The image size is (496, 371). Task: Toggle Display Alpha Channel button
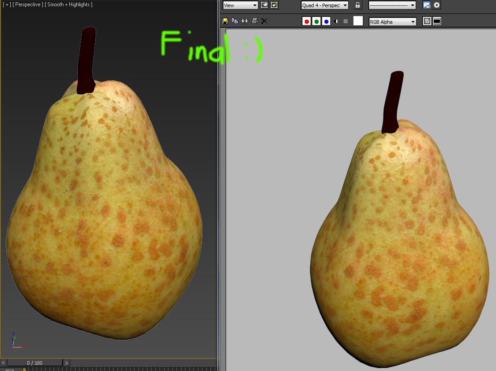point(336,21)
